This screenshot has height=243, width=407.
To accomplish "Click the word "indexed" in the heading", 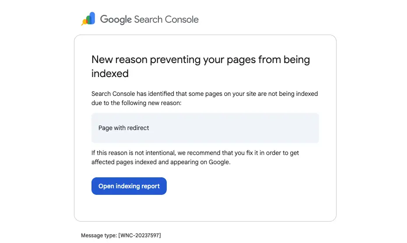I will point(110,74).
